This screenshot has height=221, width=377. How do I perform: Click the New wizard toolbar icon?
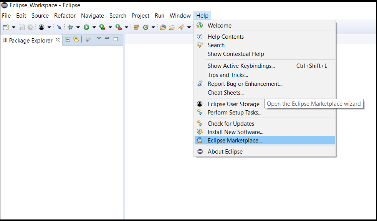6,27
